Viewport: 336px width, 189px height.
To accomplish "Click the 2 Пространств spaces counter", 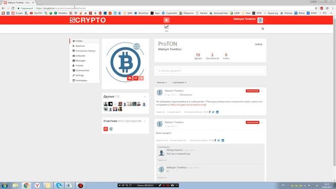I will click(212, 56).
